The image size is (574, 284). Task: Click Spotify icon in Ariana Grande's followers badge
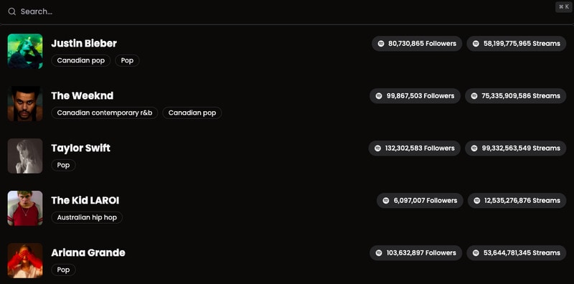click(379, 253)
